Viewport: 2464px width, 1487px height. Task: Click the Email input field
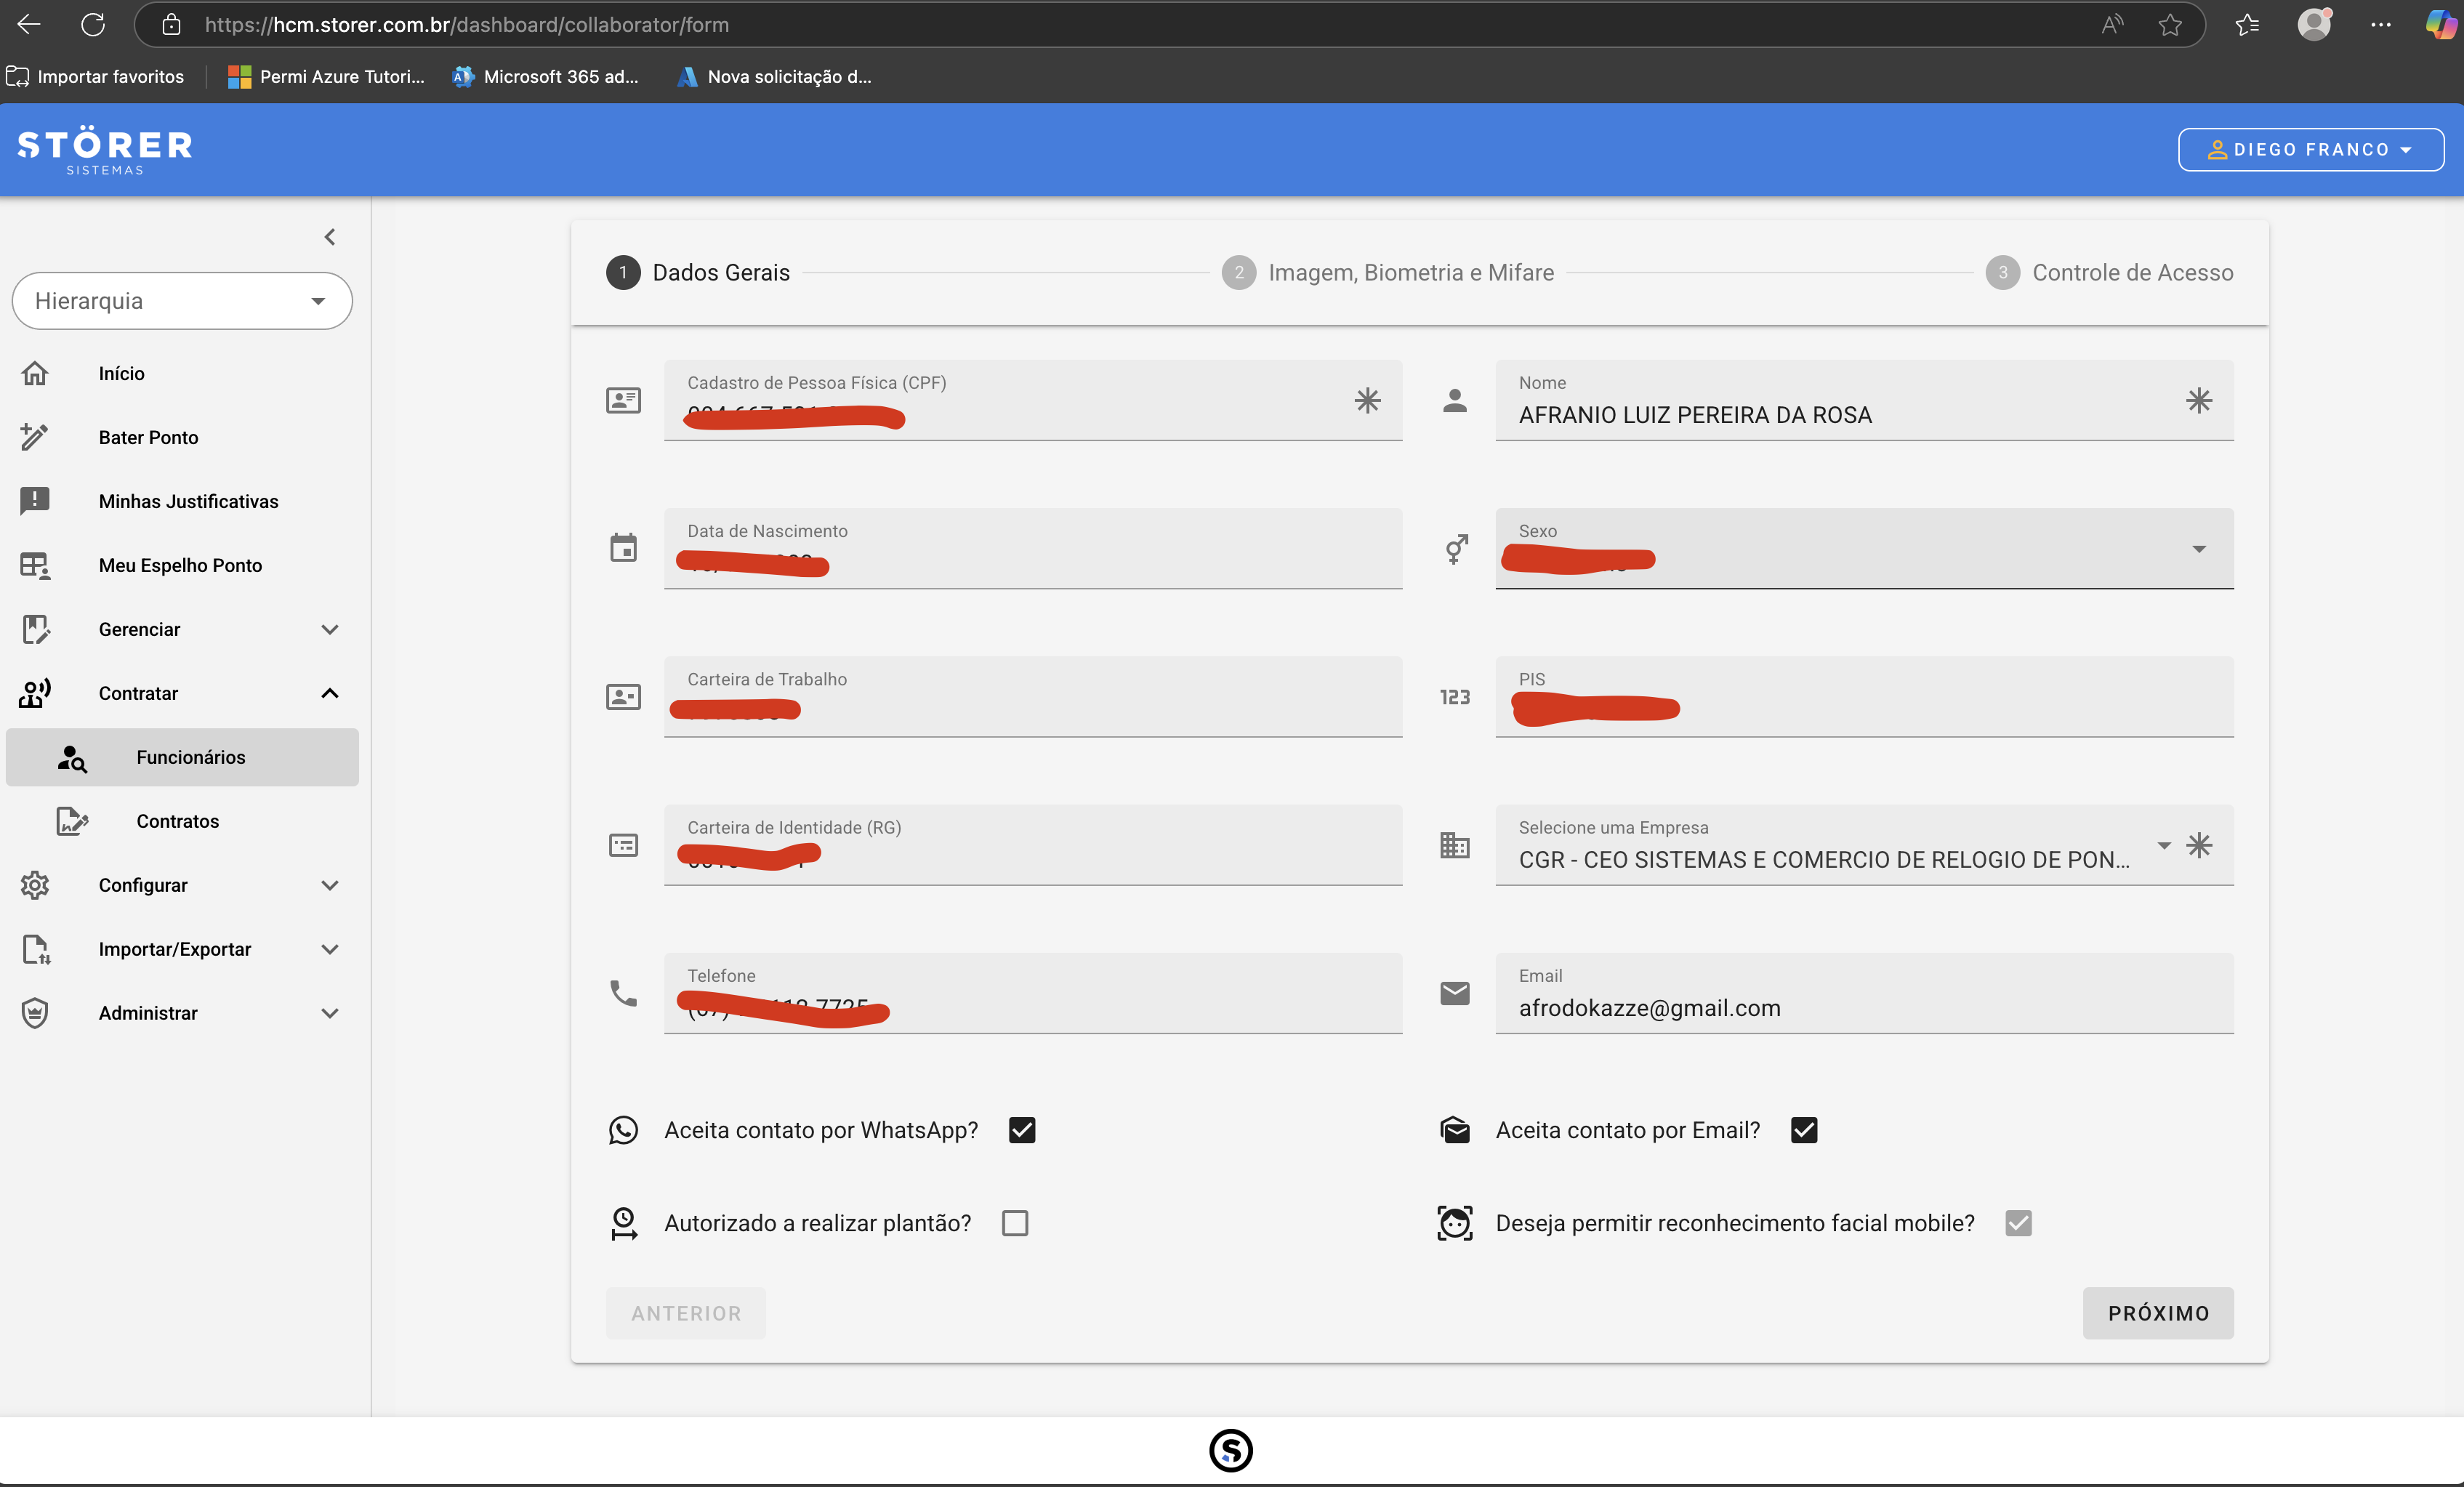tap(1864, 993)
